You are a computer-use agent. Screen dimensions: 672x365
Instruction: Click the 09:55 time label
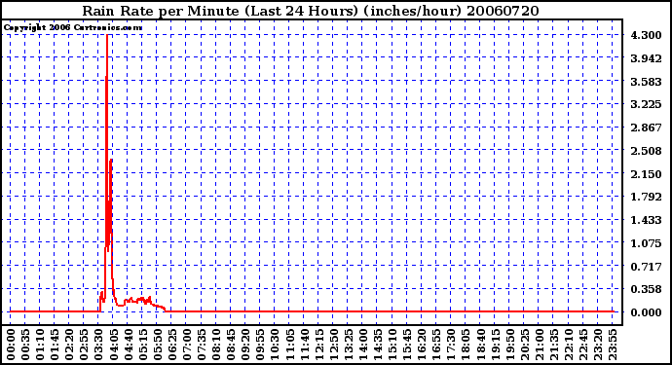pyautogui.click(x=260, y=345)
